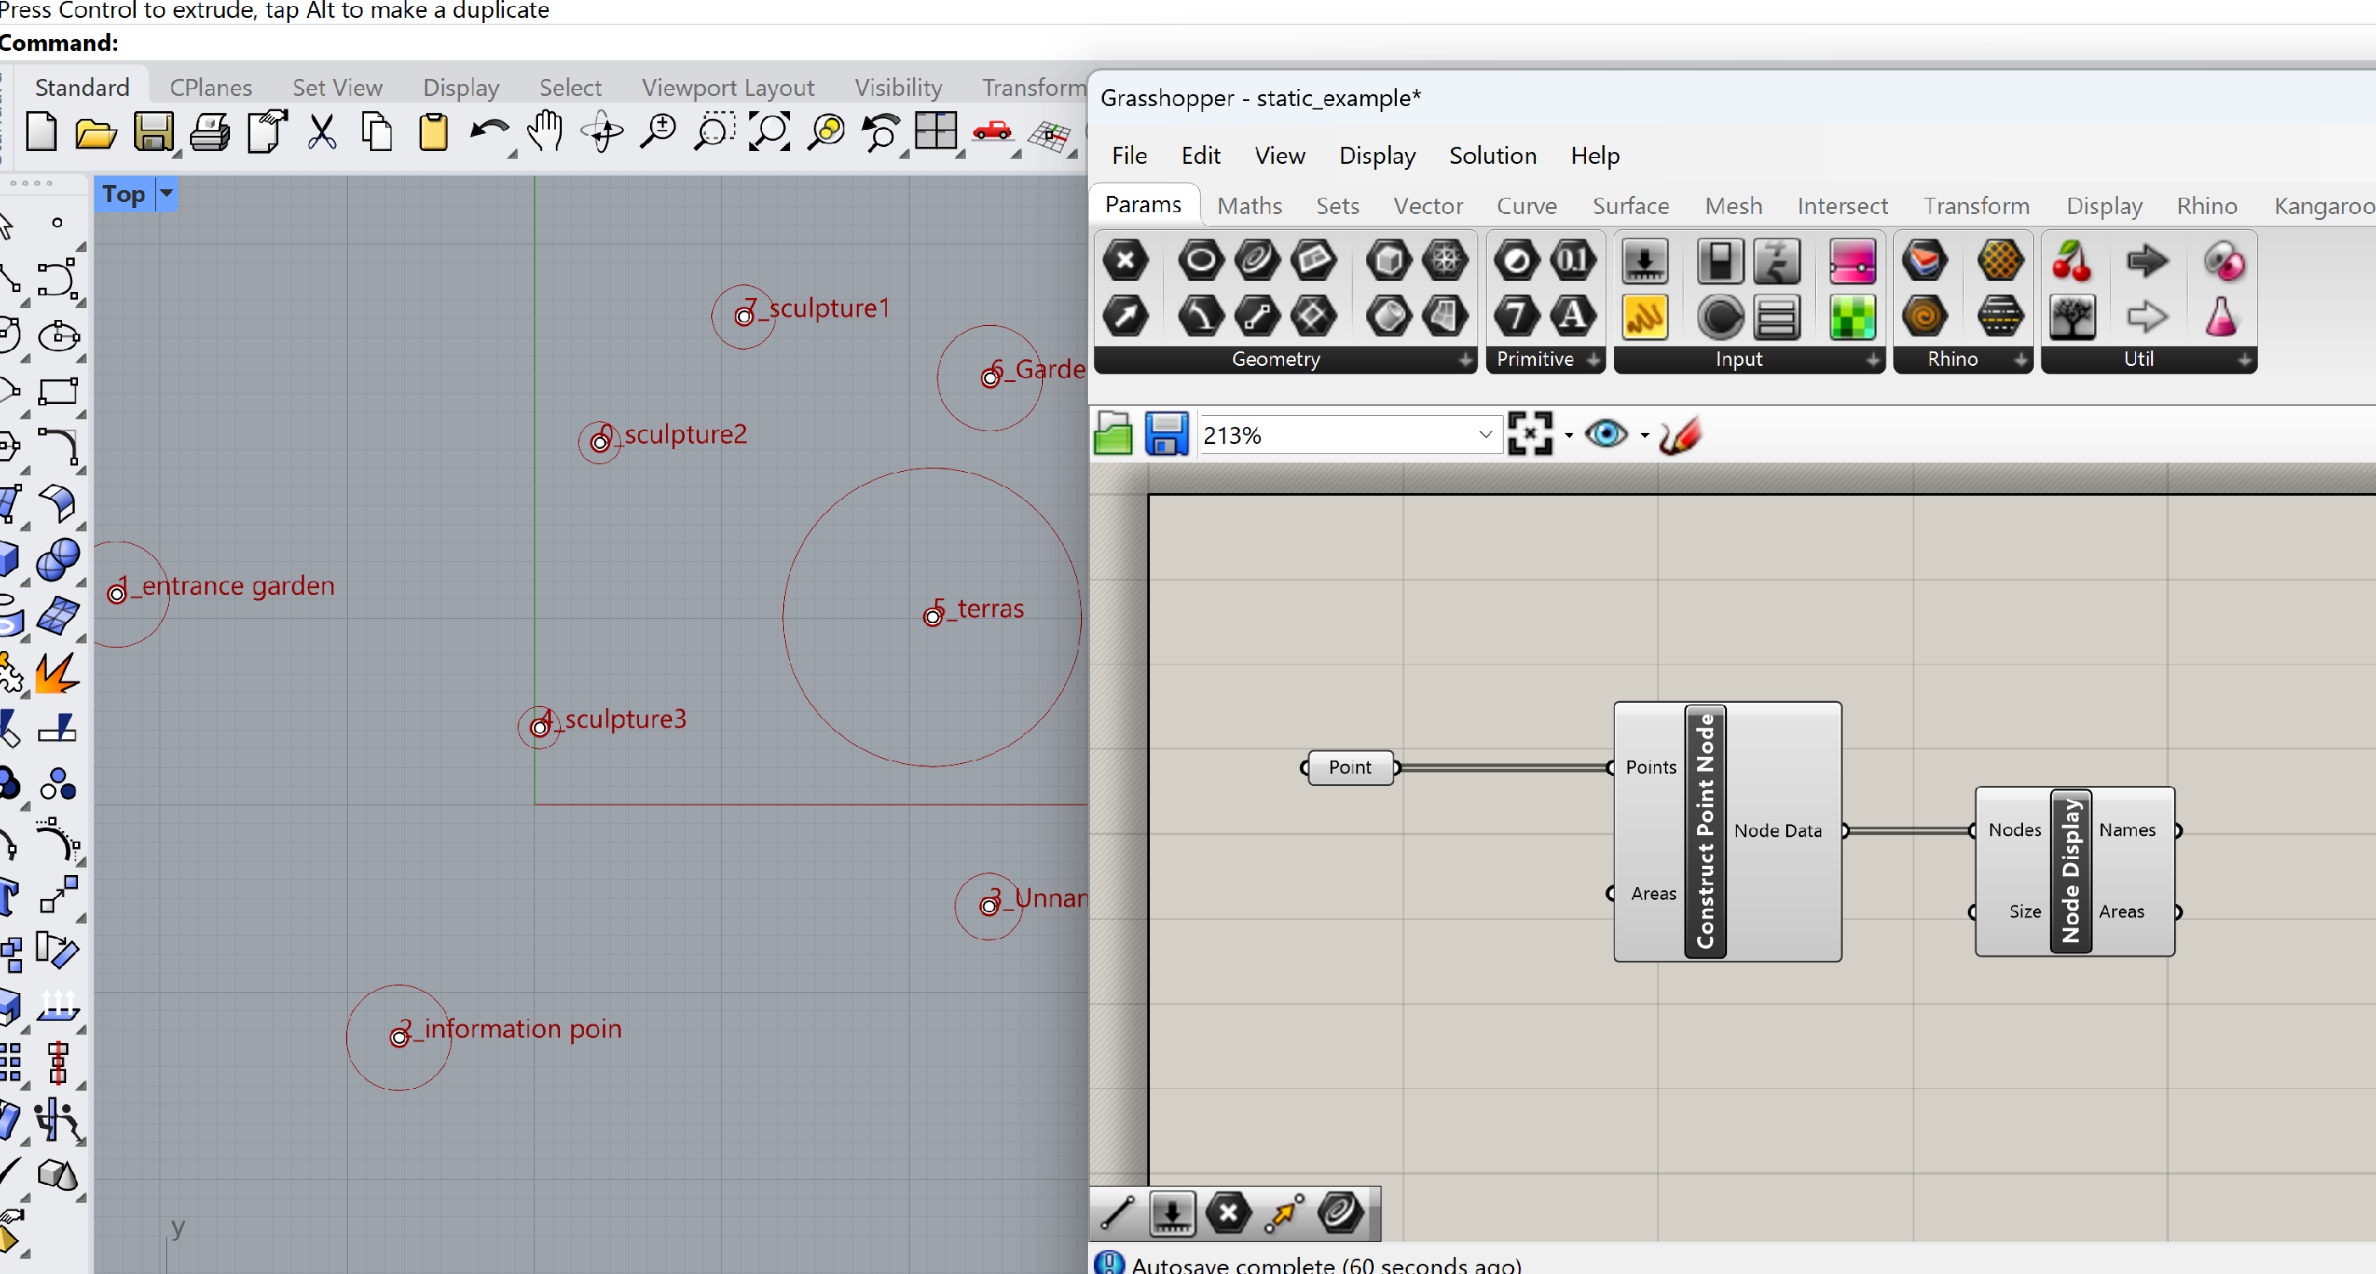The height and width of the screenshot is (1274, 2376).
Task: Click the Save disk icon in Rhino toolbar
Action: pos(153,132)
